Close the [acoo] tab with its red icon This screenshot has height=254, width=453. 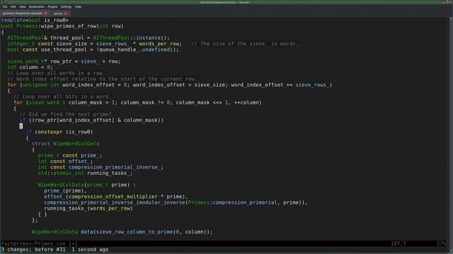(66, 13)
